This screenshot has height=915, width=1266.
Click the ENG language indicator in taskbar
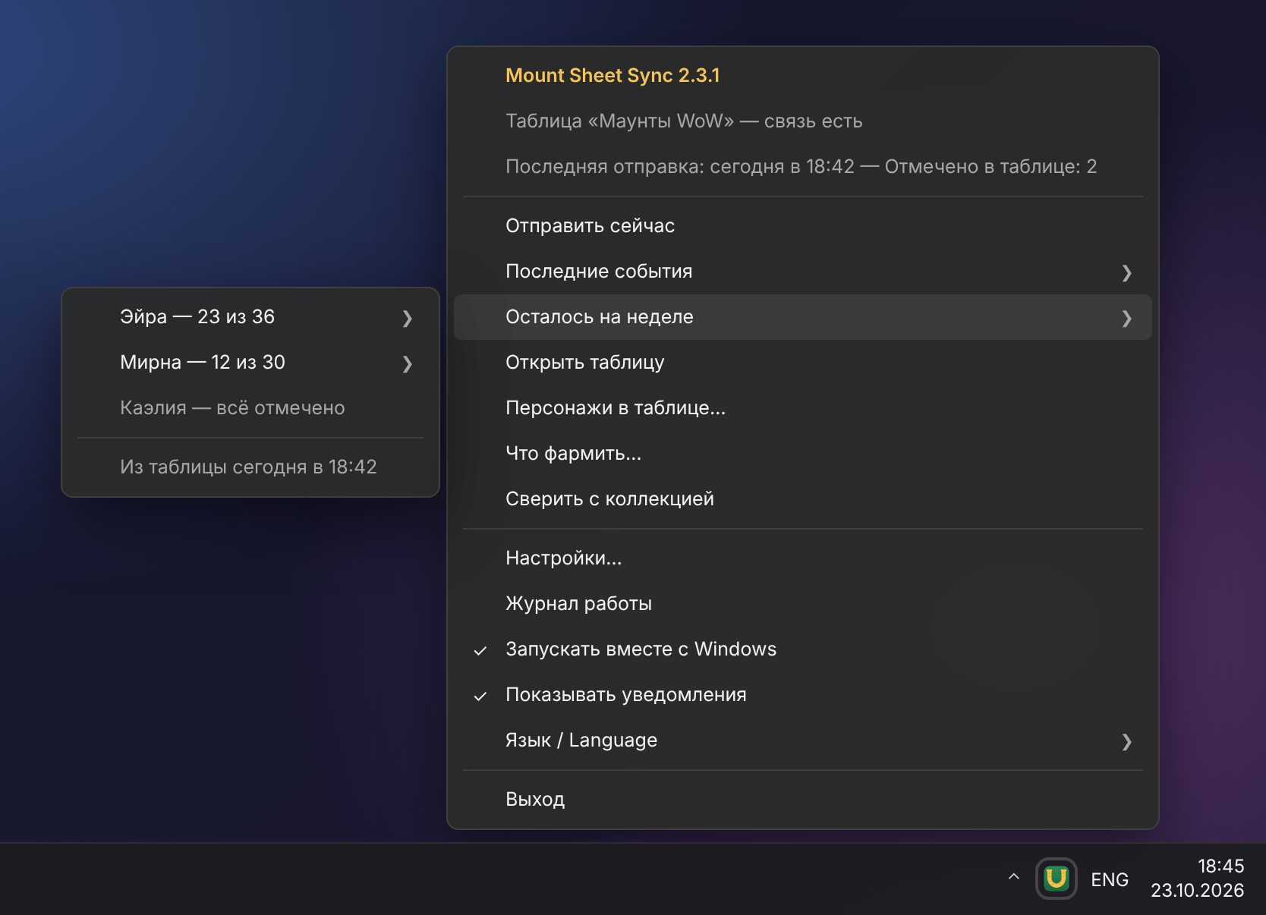pyautogui.click(x=1110, y=879)
